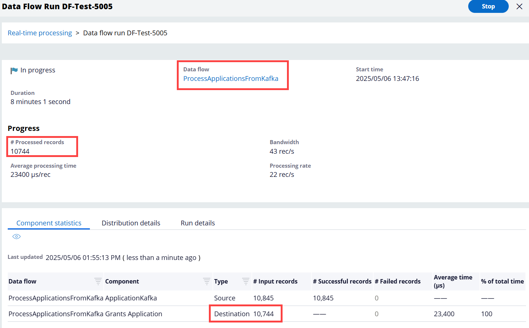Sort by the # Input records column header
This screenshot has height=328, width=529.
[x=275, y=281]
